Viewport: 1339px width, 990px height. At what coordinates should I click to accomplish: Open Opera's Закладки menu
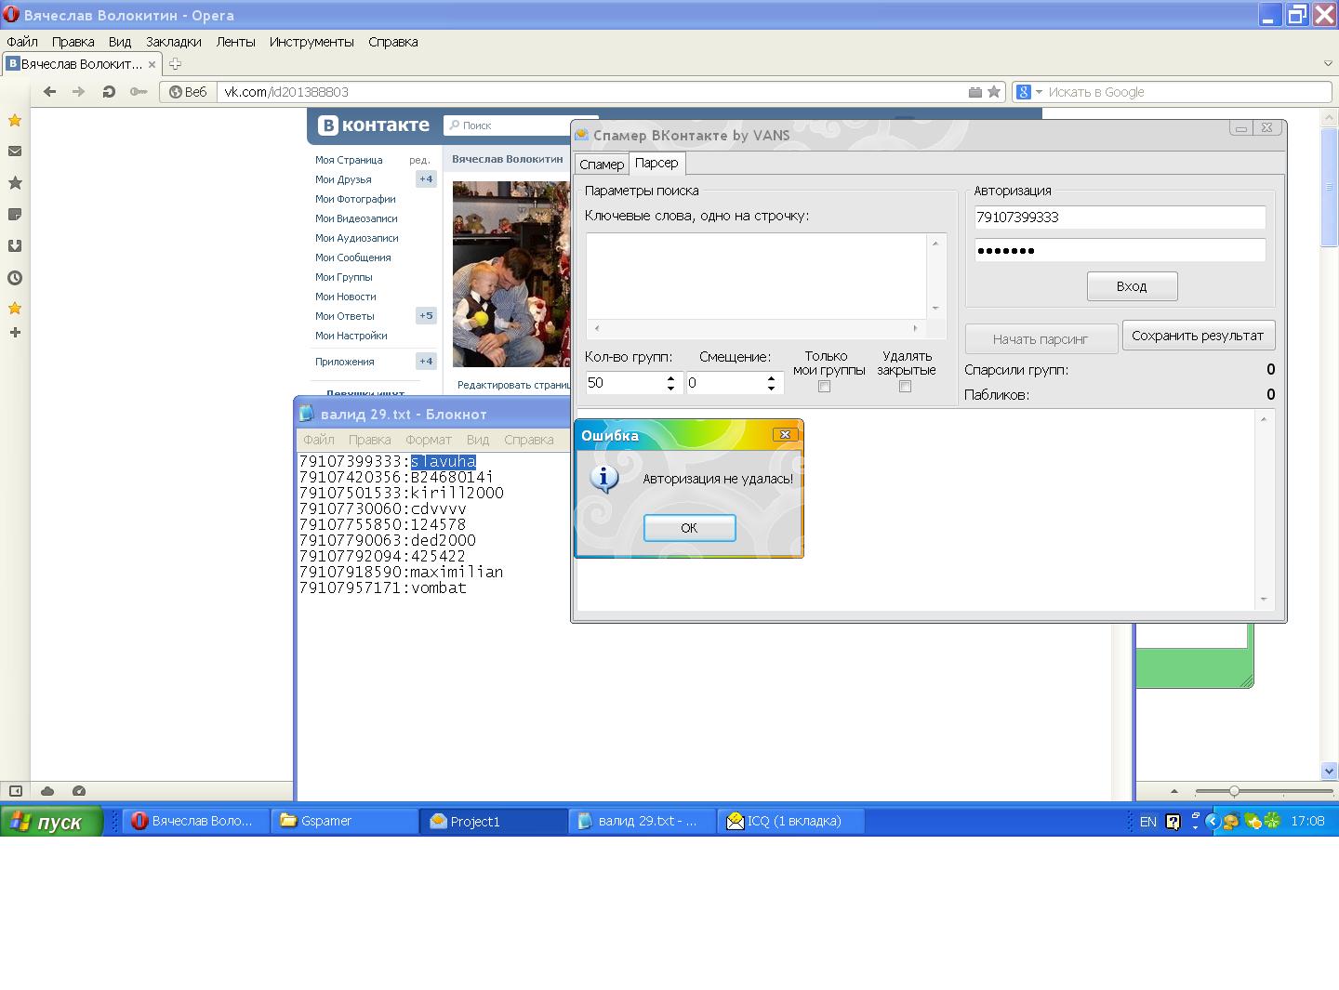[174, 42]
